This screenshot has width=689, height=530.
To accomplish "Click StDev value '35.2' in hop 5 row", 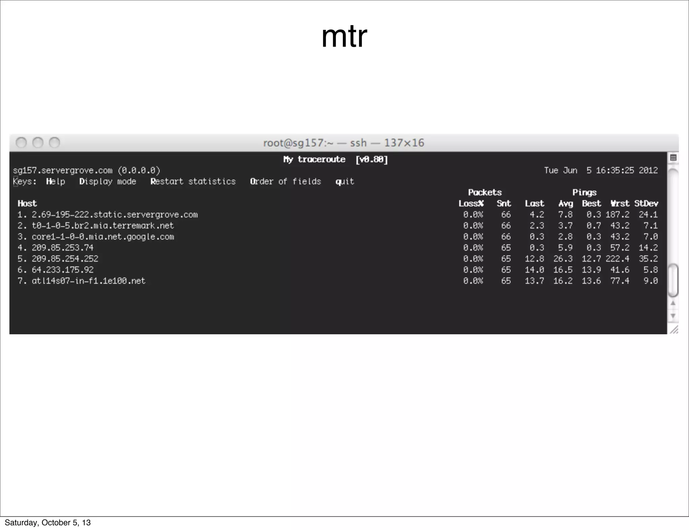I will coord(648,259).
